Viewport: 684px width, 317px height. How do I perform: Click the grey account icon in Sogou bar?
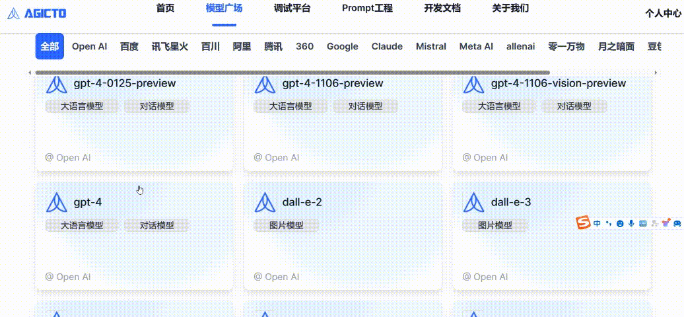(654, 224)
